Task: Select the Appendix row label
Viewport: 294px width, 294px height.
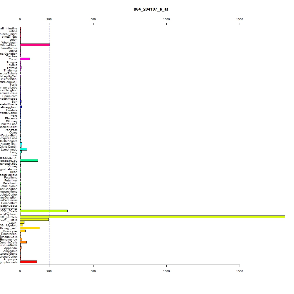Action: point(11,248)
